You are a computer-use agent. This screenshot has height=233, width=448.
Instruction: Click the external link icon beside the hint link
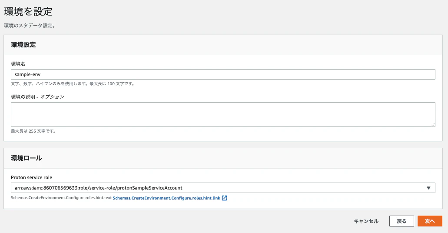coord(225,198)
